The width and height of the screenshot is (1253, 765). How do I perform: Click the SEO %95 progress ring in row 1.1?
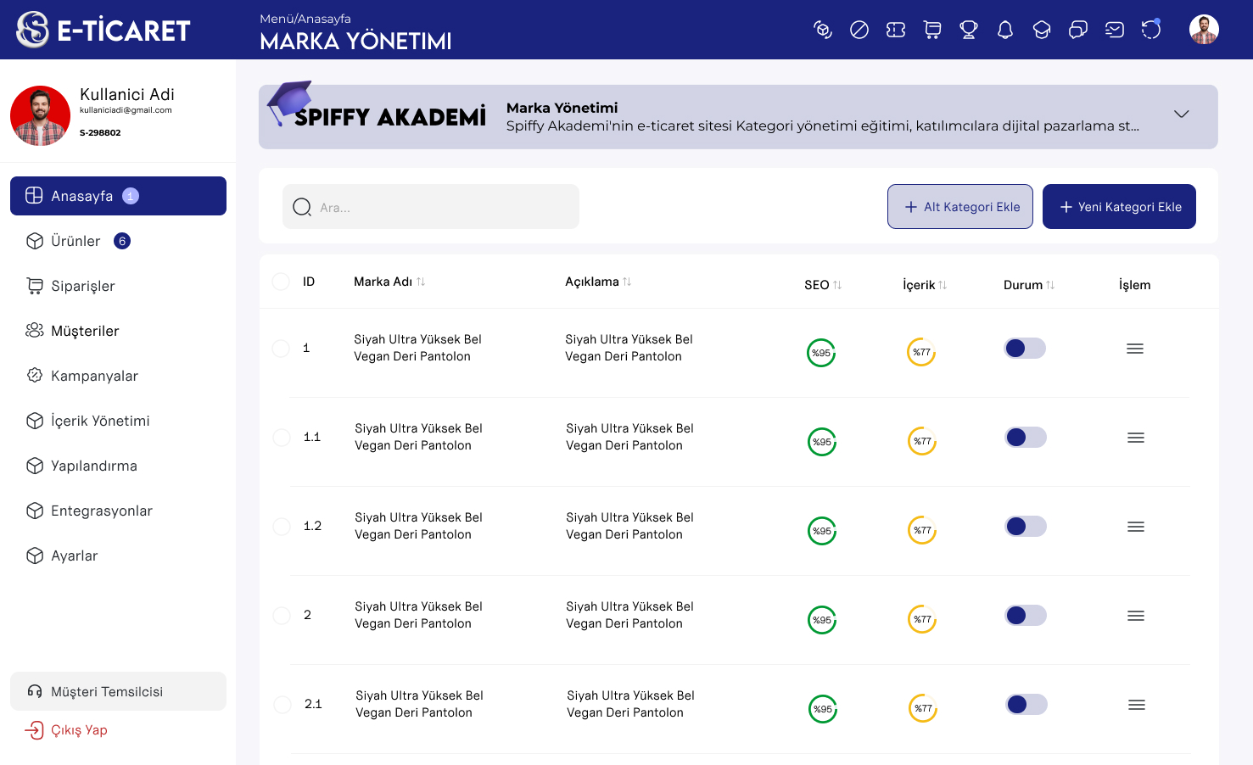pos(822,442)
